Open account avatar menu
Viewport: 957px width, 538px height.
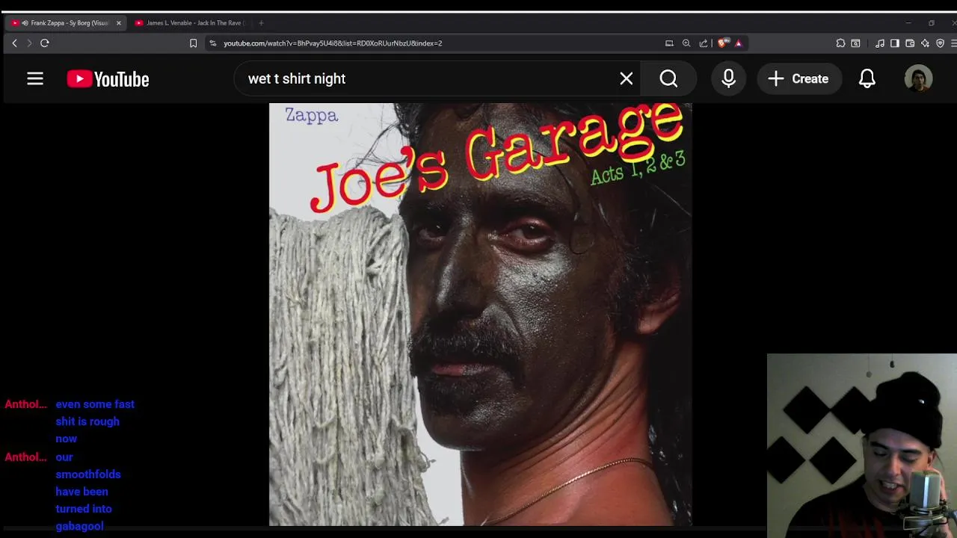click(x=918, y=78)
